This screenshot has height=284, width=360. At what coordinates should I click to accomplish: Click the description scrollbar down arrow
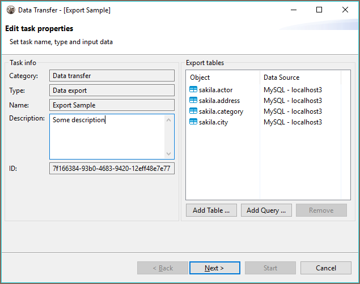[x=168, y=154]
